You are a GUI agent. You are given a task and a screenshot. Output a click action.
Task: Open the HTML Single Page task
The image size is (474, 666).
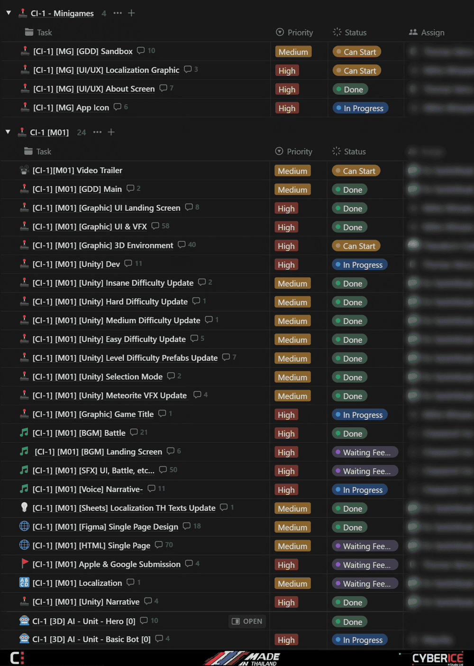[91, 545]
